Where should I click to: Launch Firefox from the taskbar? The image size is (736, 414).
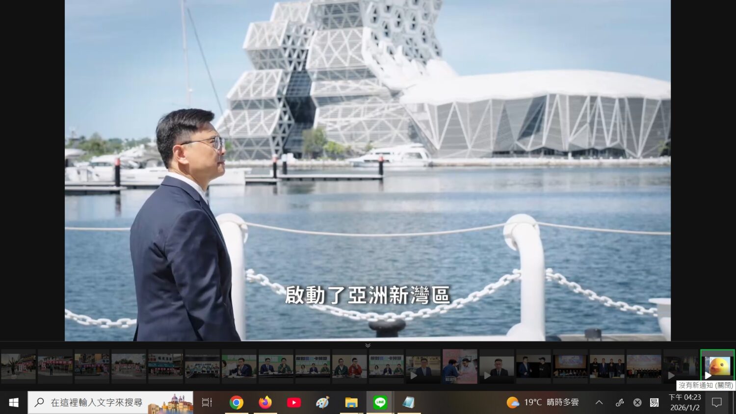(265, 403)
